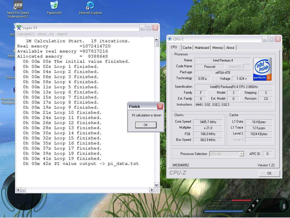Click the Revision C0 field

(x=266, y=98)
